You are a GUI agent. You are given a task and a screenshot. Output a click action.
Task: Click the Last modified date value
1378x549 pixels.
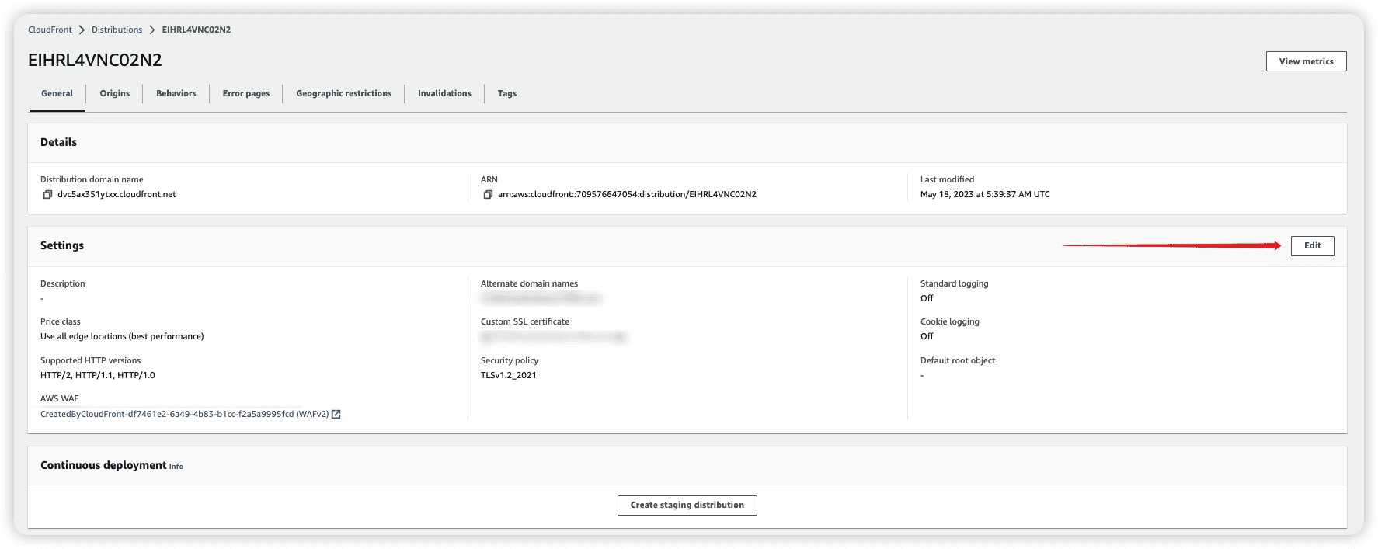pos(985,195)
